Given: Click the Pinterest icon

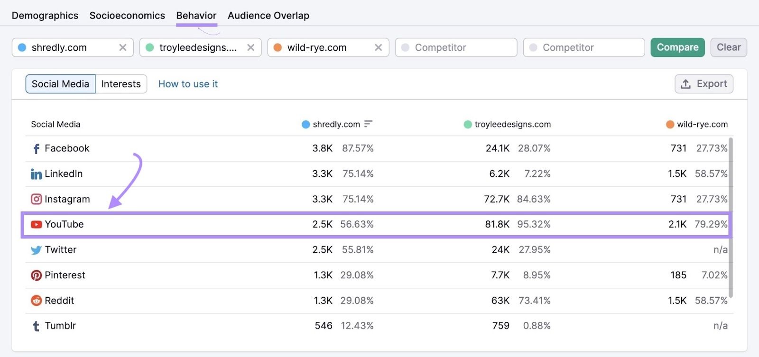Looking at the screenshot, I should (36, 275).
